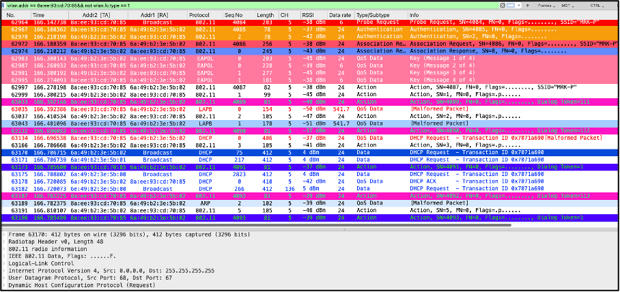Expand the Internet Protocol Version 4 section
This screenshot has width=620, height=292.
[3, 271]
